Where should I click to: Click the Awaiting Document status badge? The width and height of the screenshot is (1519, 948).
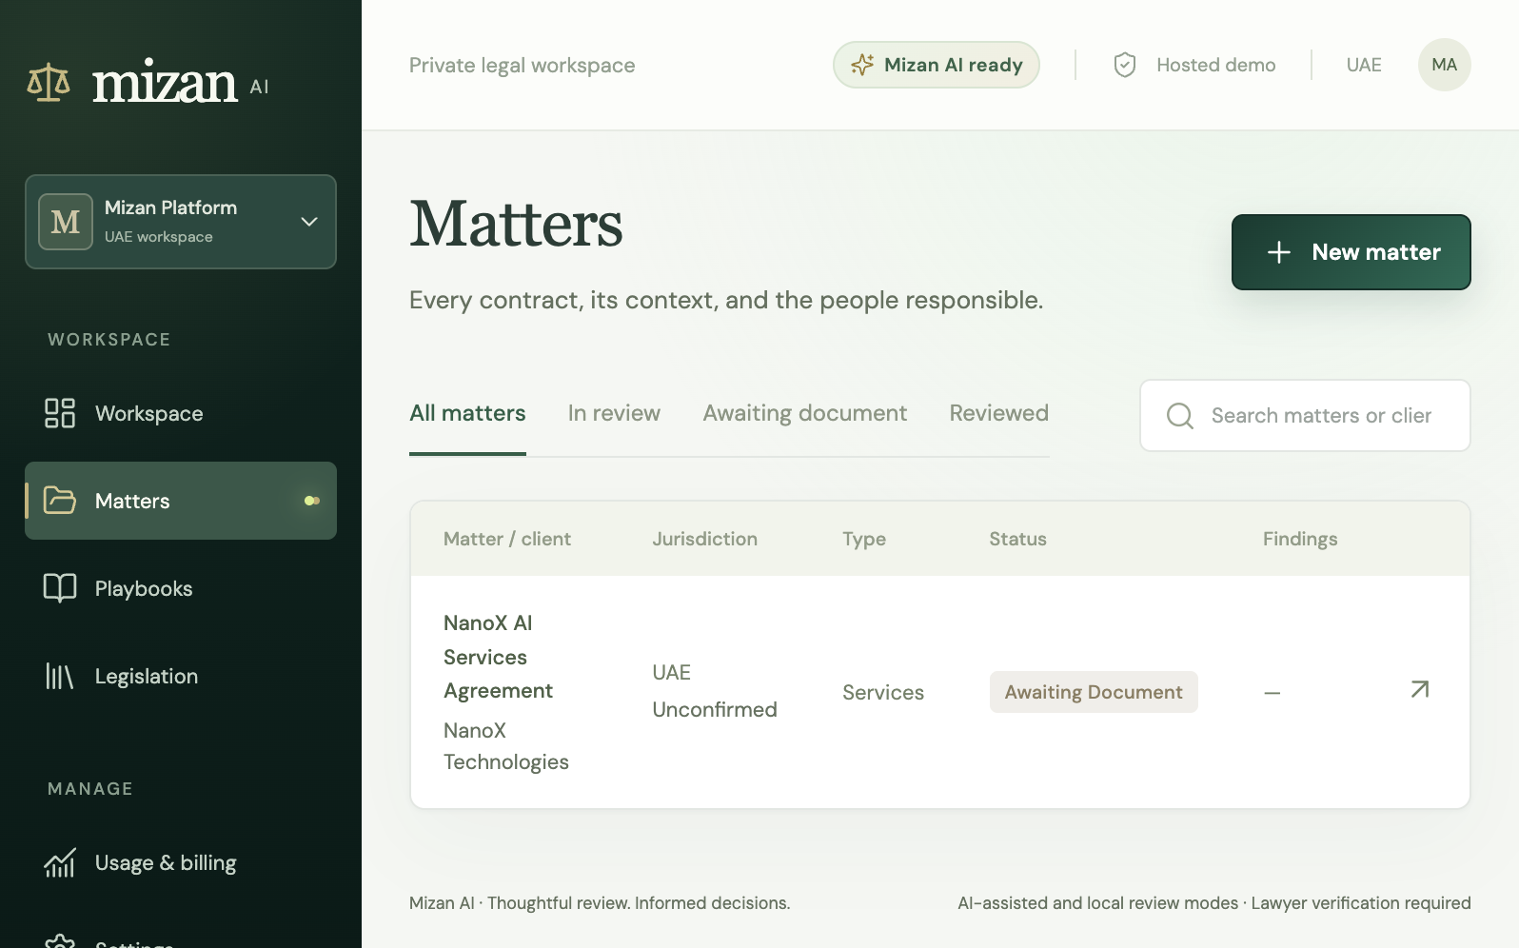(1094, 692)
